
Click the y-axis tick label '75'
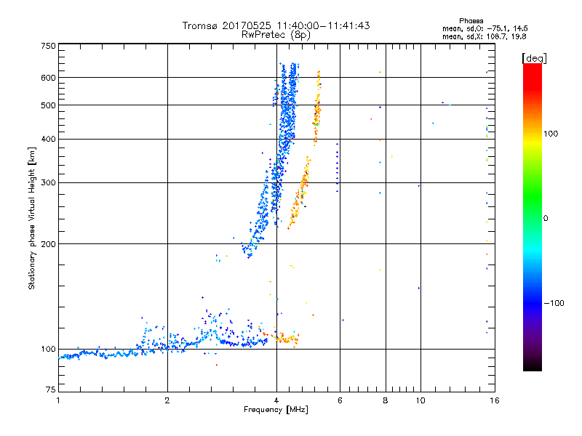pos(51,389)
